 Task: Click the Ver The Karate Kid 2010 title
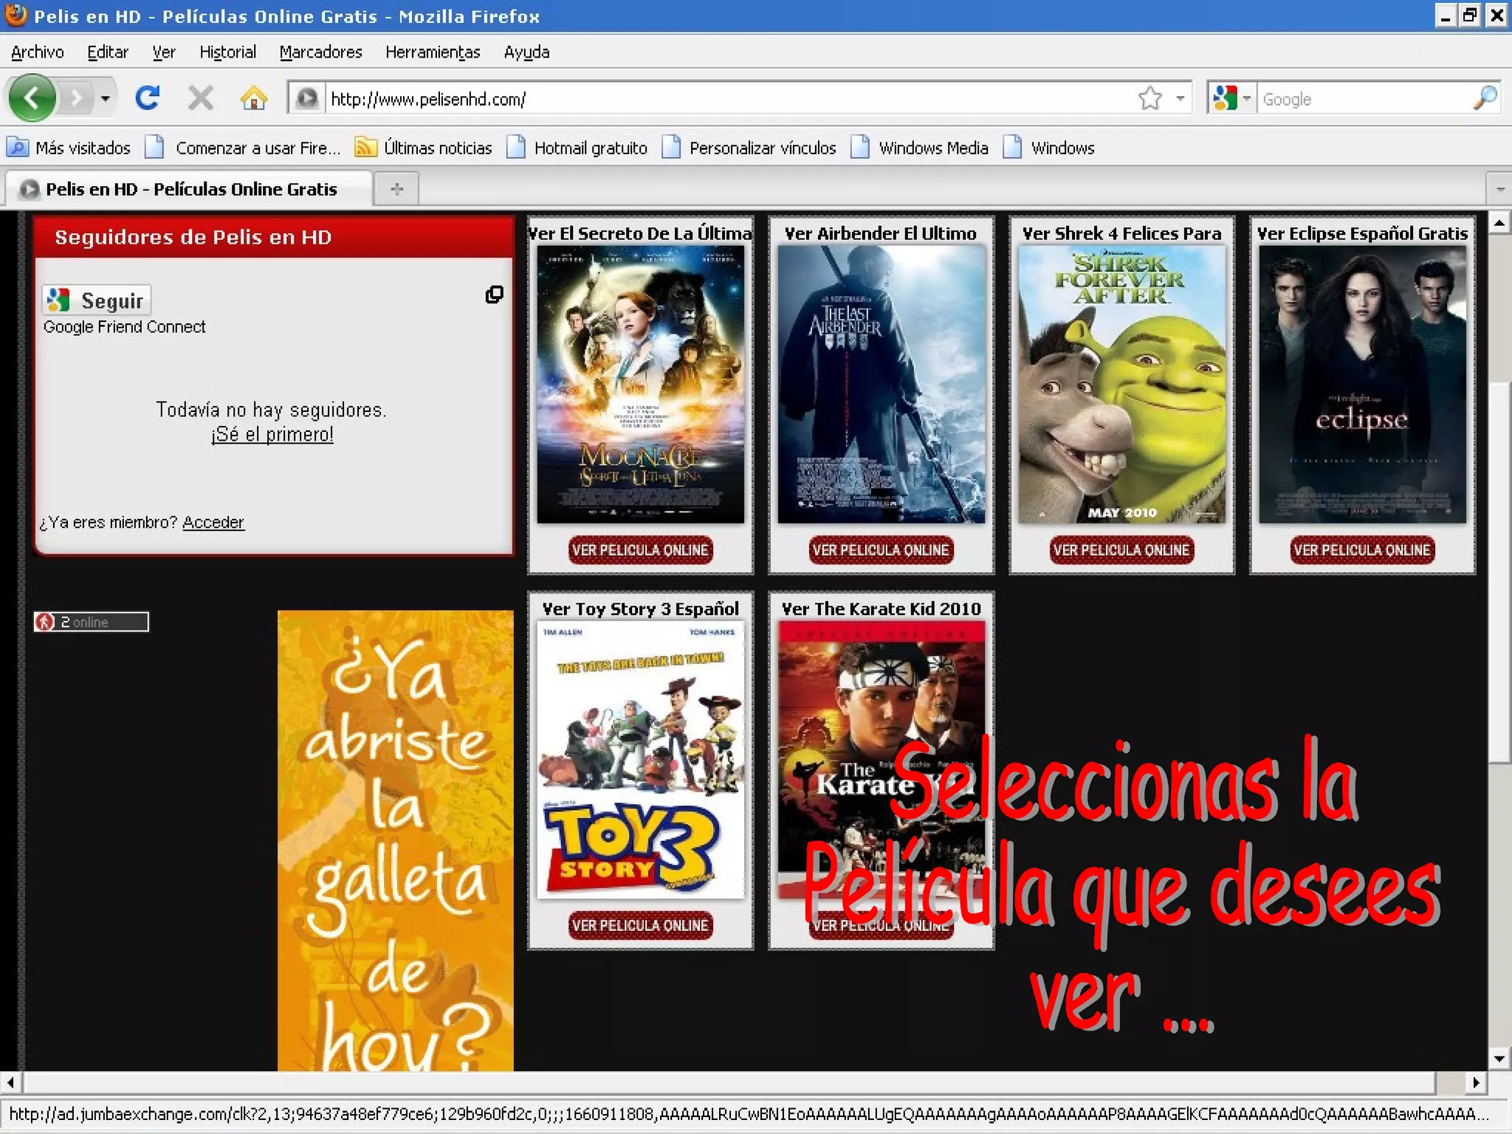pos(881,608)
